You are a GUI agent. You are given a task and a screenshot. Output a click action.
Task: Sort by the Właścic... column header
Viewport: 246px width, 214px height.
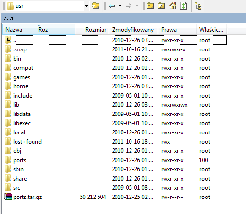pyautogui.click(x=212, y=30)
